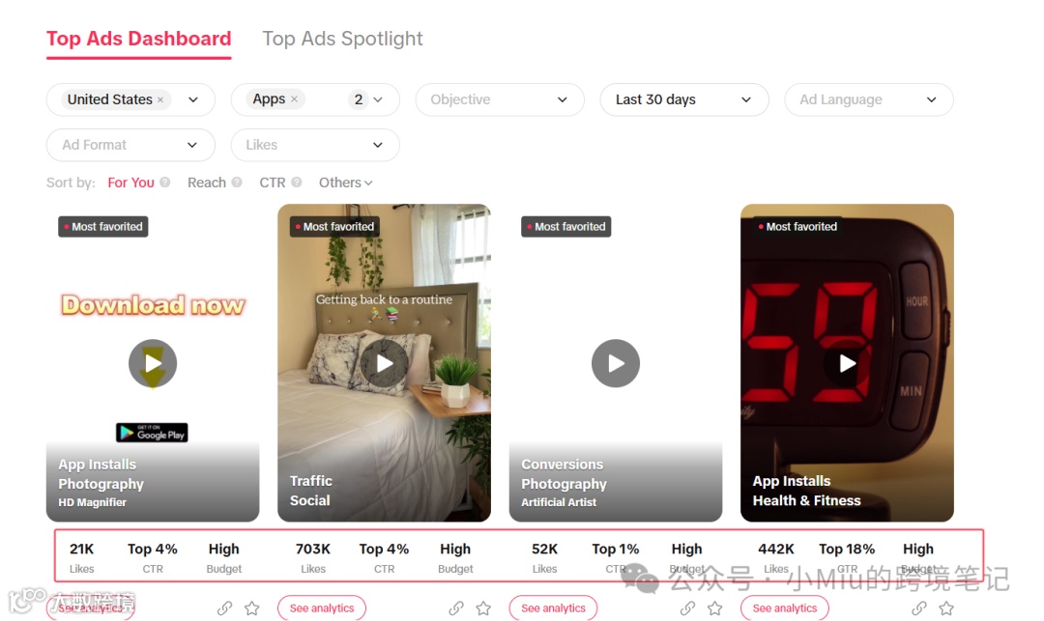Expand the Last 30 days dropdown
This screenshot has height=621, width=1044.
pos(683,99)
